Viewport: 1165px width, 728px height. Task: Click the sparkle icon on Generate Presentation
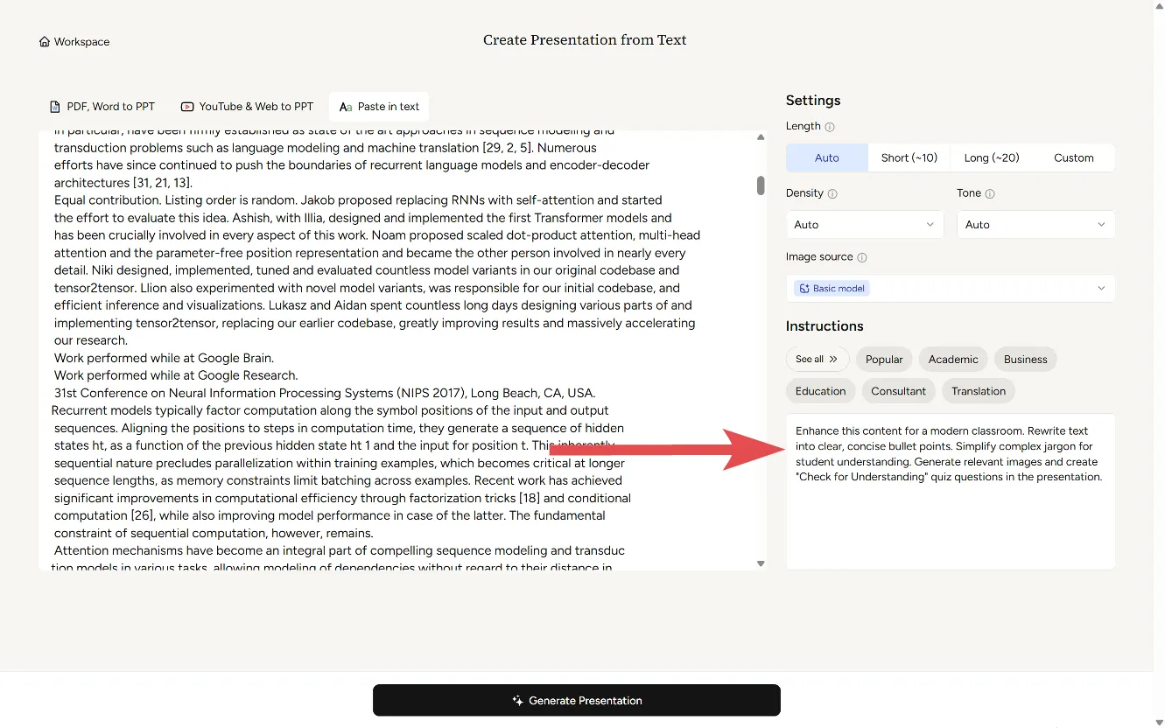pos(517,701)
